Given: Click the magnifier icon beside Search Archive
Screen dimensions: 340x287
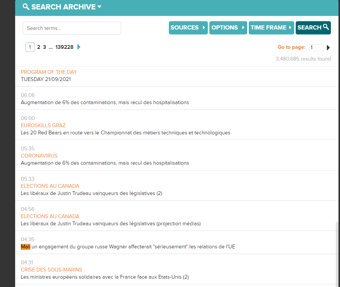Looking at the screenshot, I should [26, 7].
